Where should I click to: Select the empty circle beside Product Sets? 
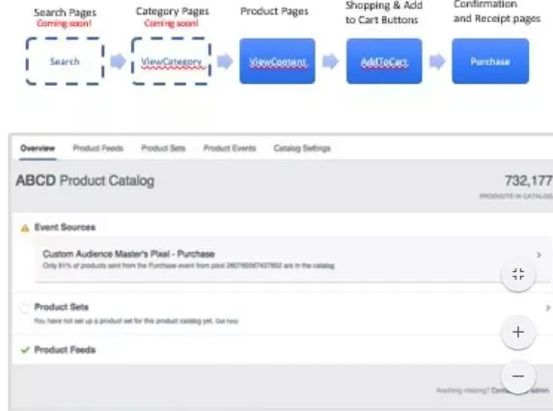pos(25,308)
